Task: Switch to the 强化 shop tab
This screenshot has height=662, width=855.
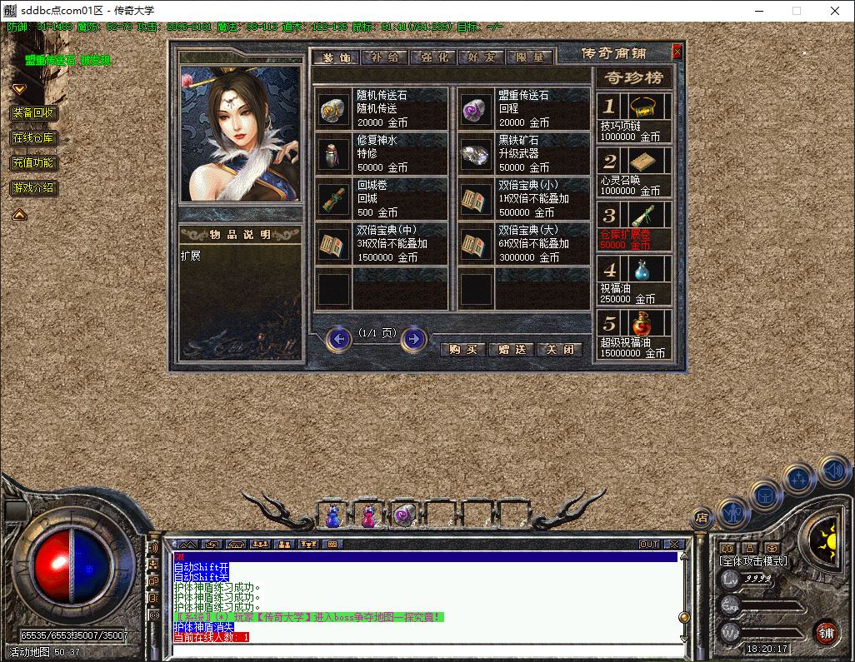Action: point(433,57)
